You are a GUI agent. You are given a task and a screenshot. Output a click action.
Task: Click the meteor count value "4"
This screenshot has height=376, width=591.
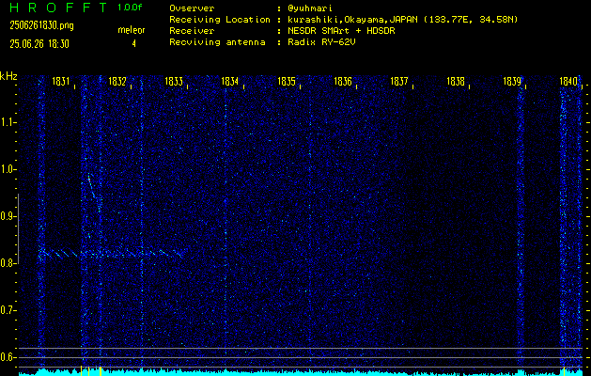coord(133,44)
